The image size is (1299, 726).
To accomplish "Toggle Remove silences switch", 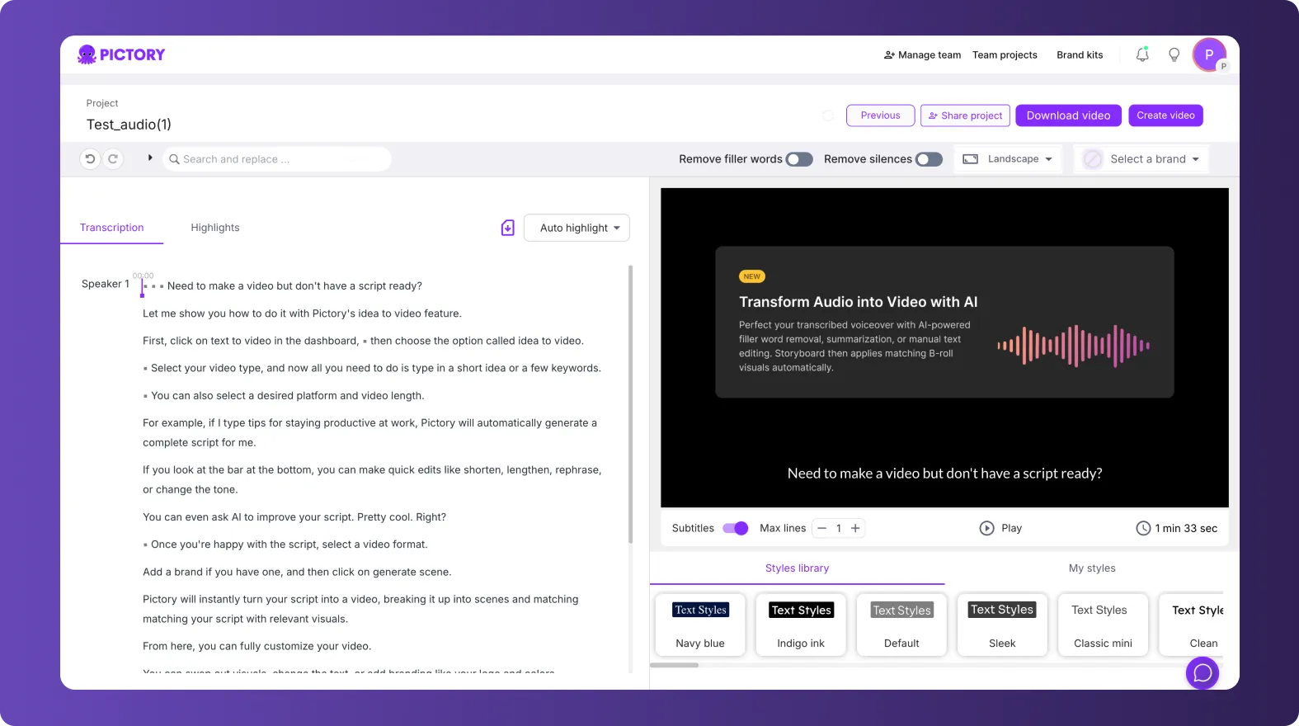I will [929, 159].
